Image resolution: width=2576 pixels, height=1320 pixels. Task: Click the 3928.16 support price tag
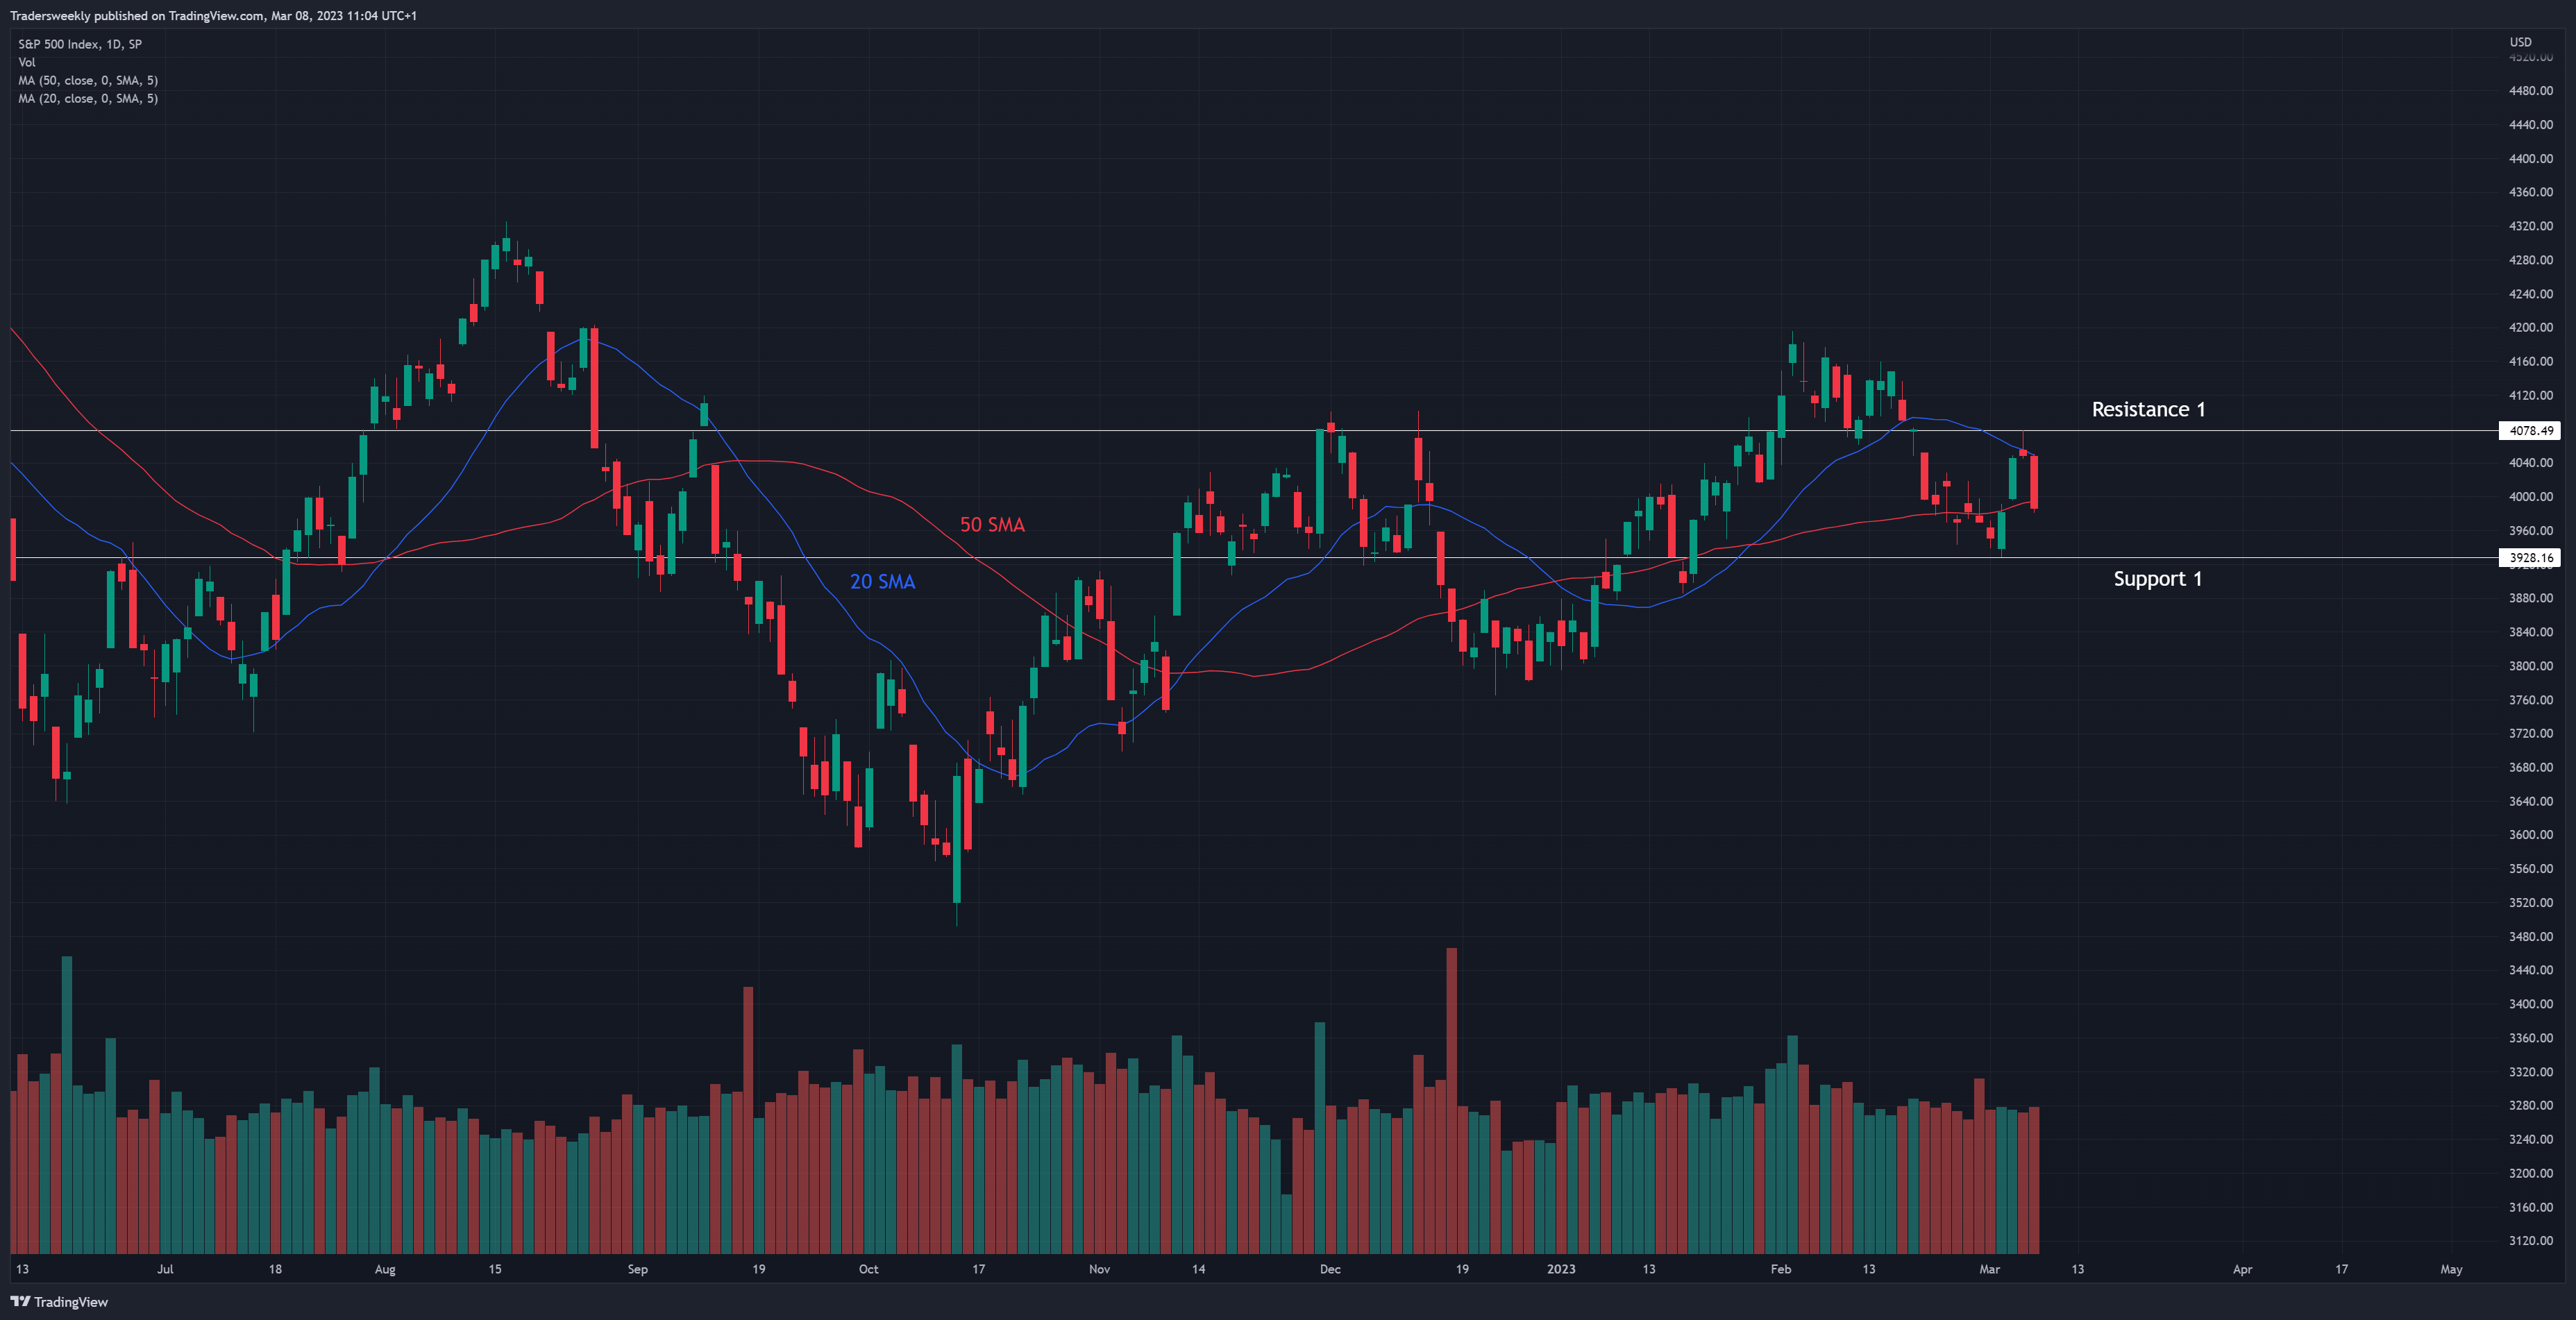[2531, 558]
